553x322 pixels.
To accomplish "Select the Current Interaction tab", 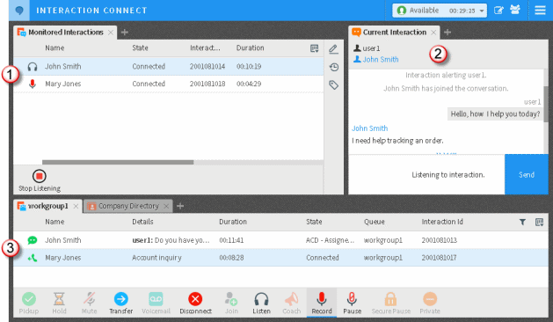I will (x=394, y=33).
